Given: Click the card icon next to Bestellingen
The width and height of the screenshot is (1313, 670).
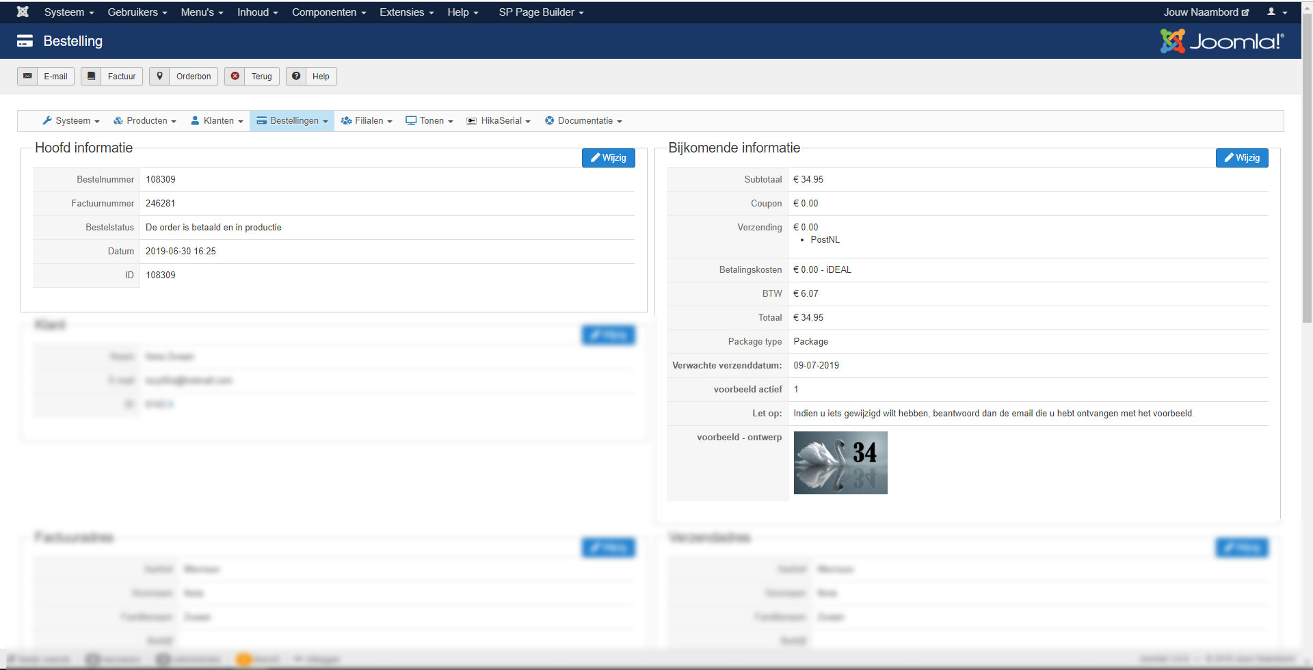Looking at the screenshot, I should pyautogui.click(x=261, y=121).
